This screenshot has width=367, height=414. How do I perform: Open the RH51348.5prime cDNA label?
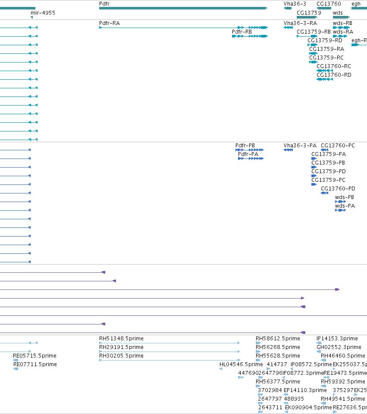[x=121, y=339]
